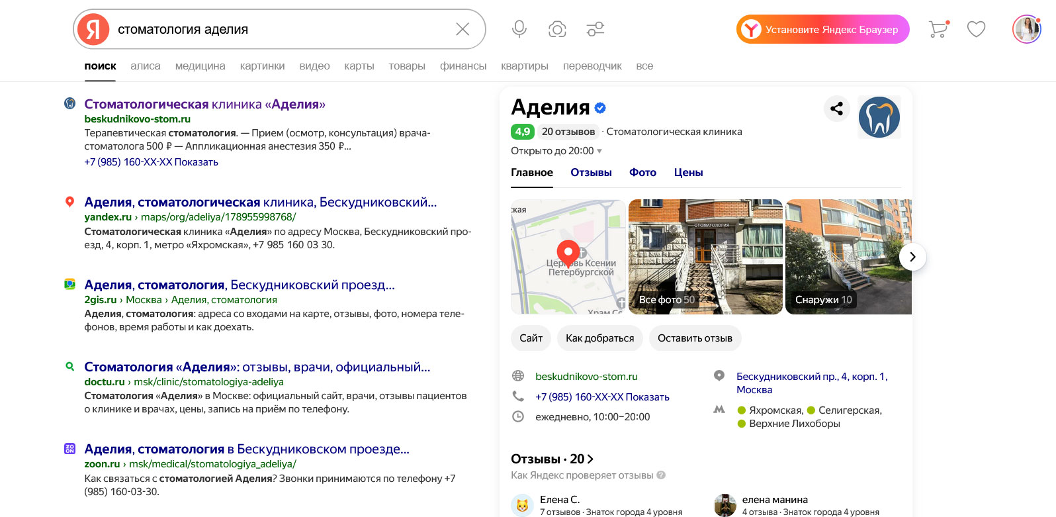Open the shopping cart icon

[938, 29]
